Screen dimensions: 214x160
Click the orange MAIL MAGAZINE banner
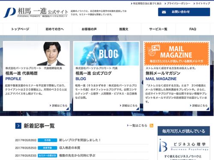pyautogui.click(x=176, y=54)
